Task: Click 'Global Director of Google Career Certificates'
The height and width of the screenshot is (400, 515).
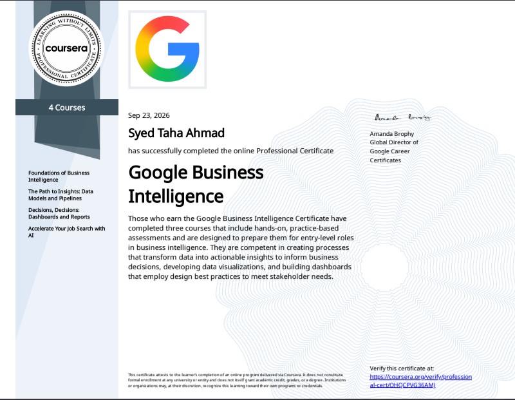Action: click(x=394, y=151)
